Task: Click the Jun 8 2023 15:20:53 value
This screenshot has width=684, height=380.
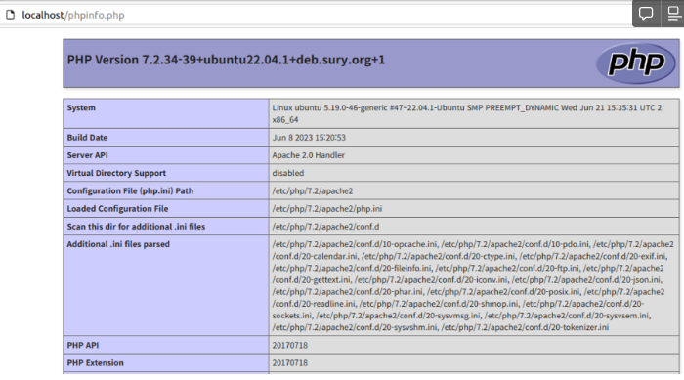Action: [x=309, y=138]
